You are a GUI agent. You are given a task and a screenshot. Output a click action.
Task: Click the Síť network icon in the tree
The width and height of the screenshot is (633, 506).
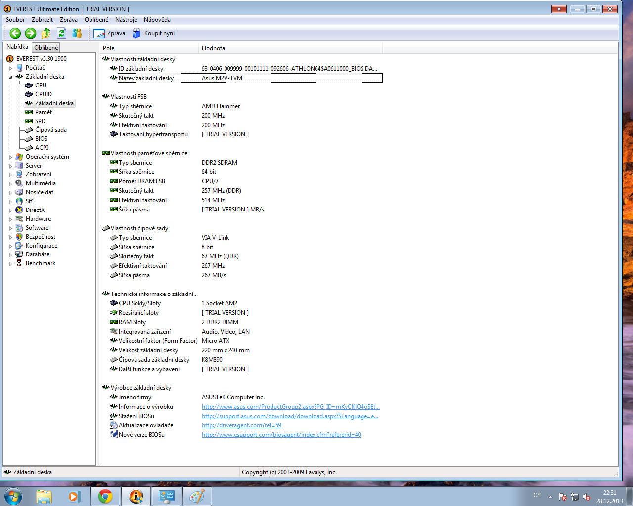click(x=19, y=201)
